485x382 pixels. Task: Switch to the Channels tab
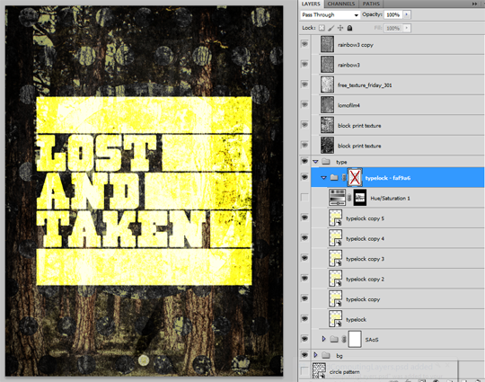tap(341, 4)
